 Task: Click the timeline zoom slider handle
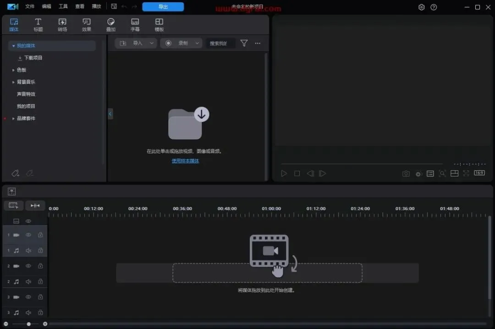(29, 324)
